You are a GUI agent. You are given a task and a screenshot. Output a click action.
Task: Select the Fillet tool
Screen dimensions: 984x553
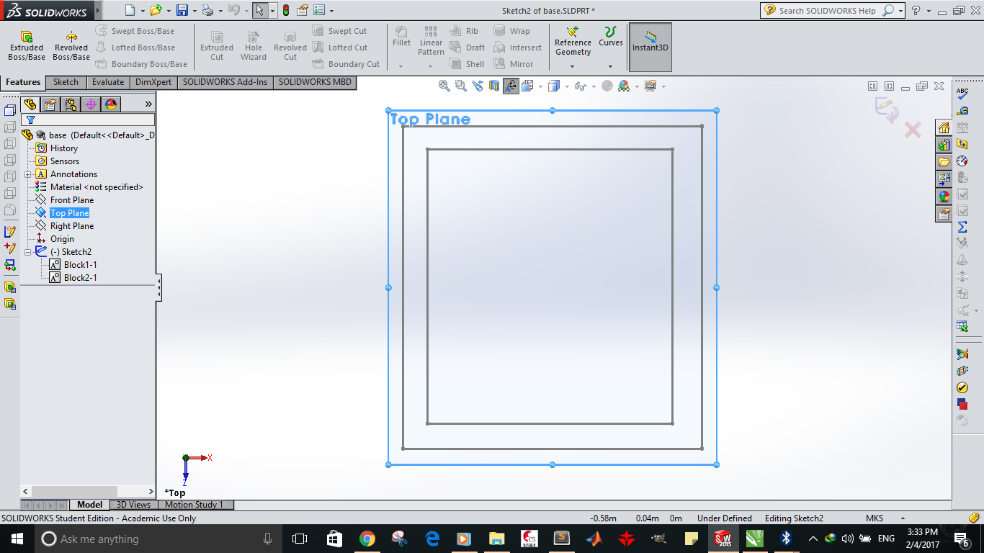pyautogui.click(x=401, y=37)
